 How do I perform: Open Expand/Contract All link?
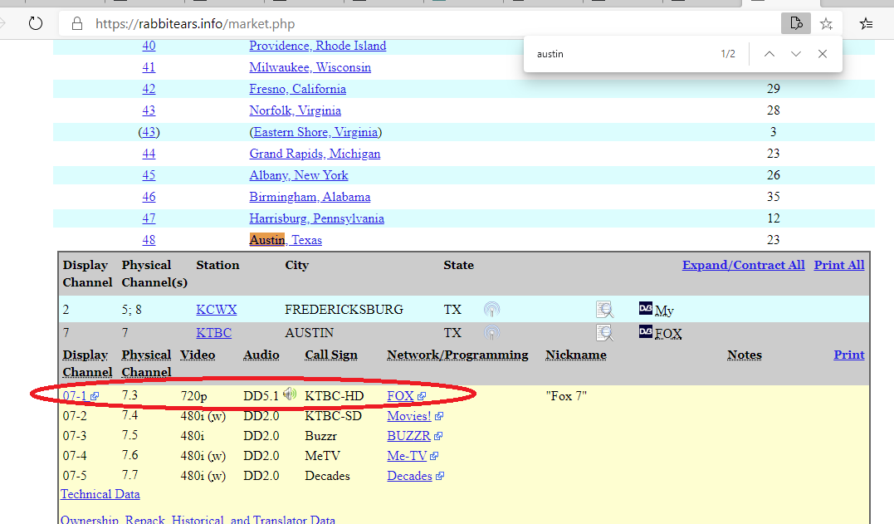click(744, 265)
